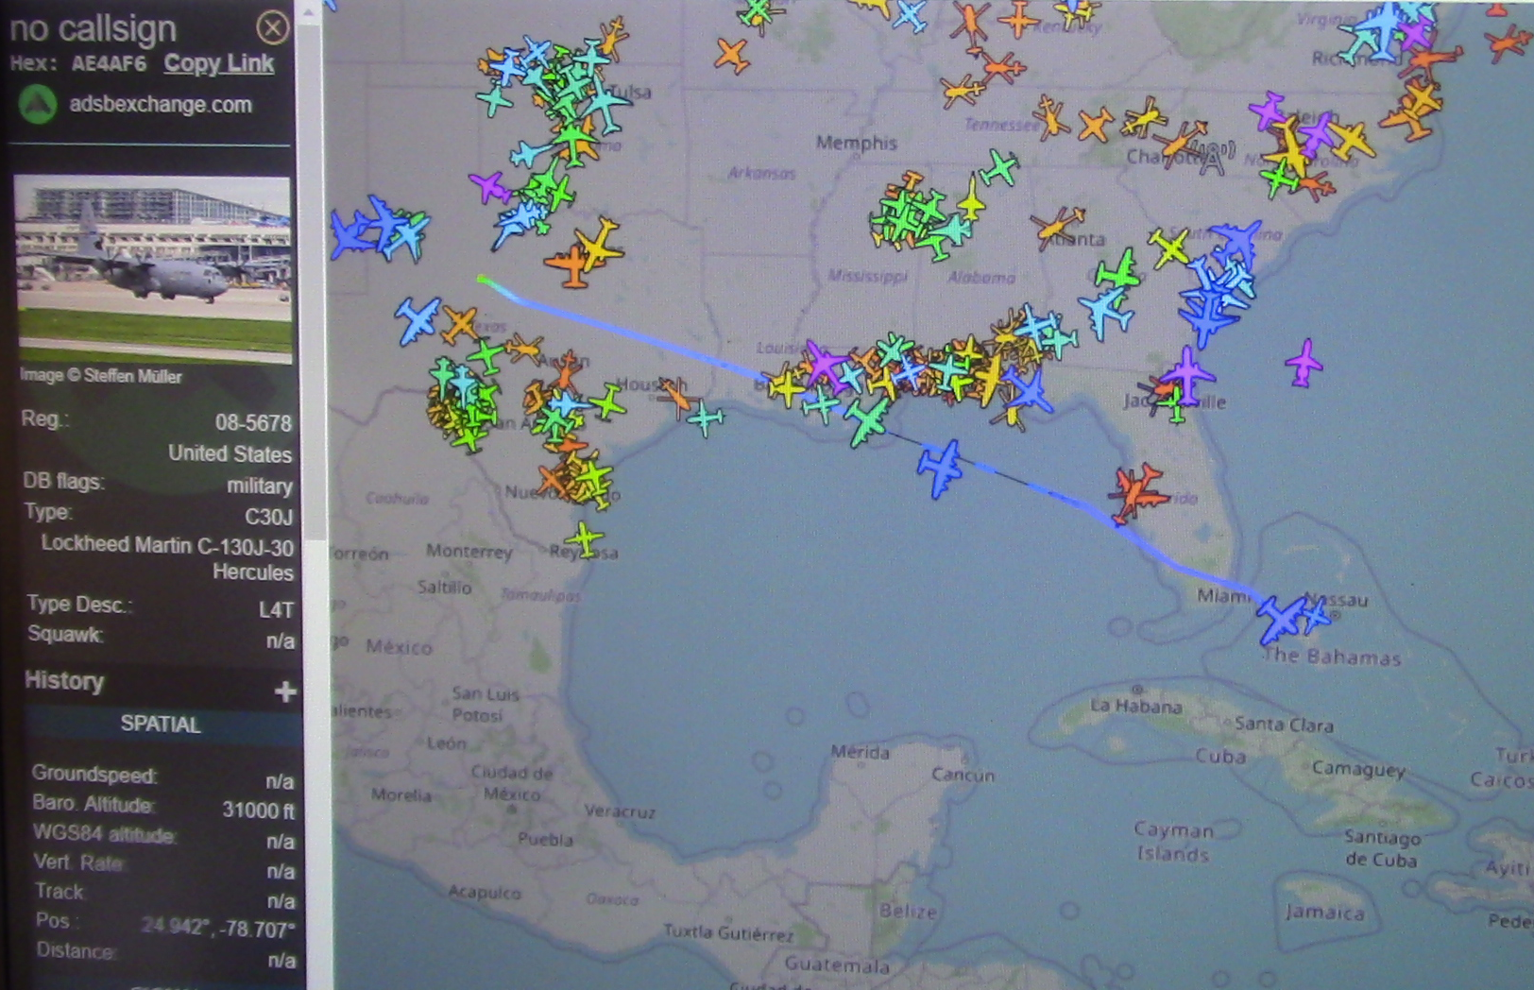Click the Image © Steffen Müller credit
Image resolution: width=1534 pixels, height=990 pixels.
(101, 376)
